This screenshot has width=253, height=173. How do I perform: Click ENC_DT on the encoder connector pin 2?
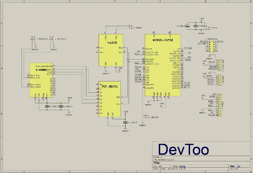click(x=211, y=62)
